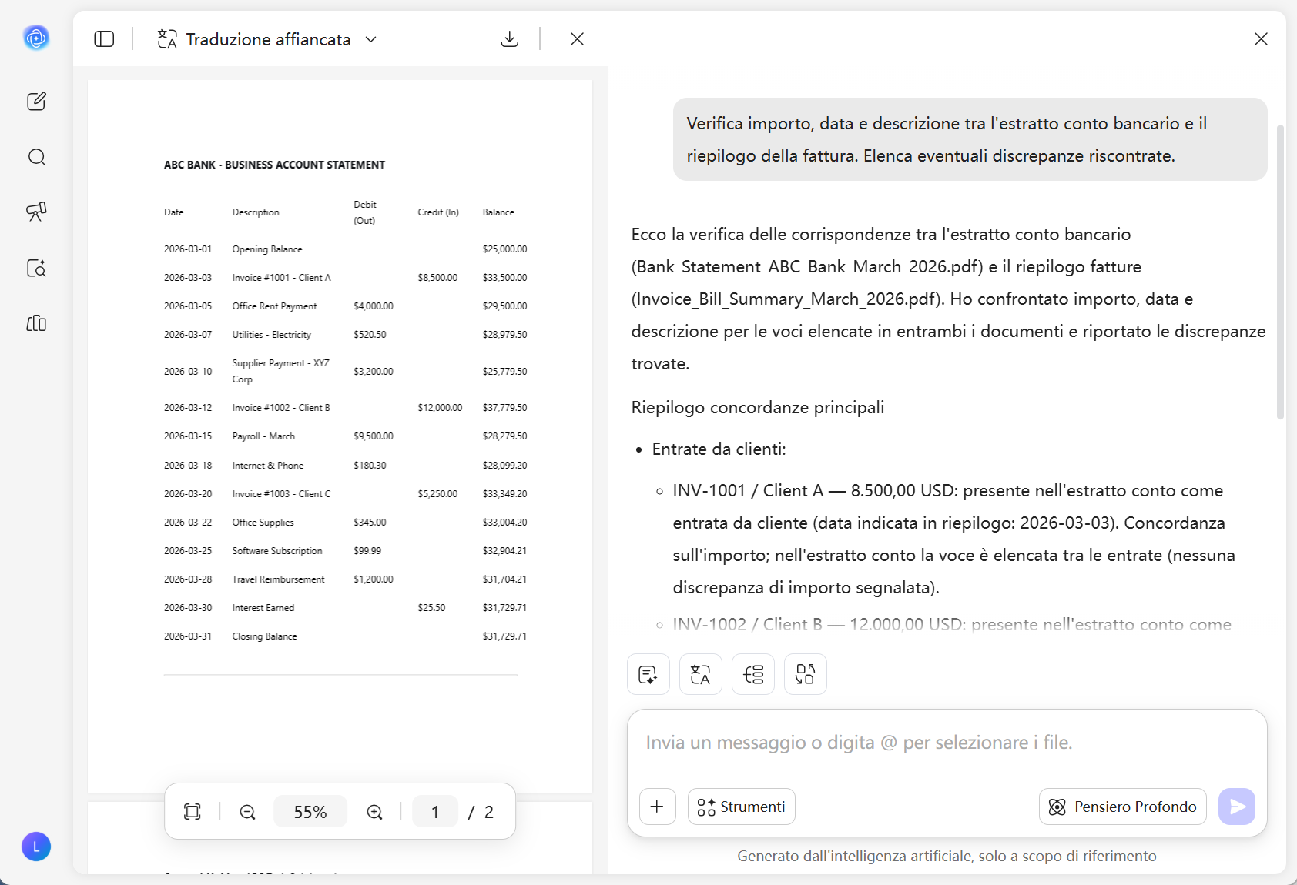
Task: Click Invoice #1001 - Client A entry
Action: click(x=281, y=278)
